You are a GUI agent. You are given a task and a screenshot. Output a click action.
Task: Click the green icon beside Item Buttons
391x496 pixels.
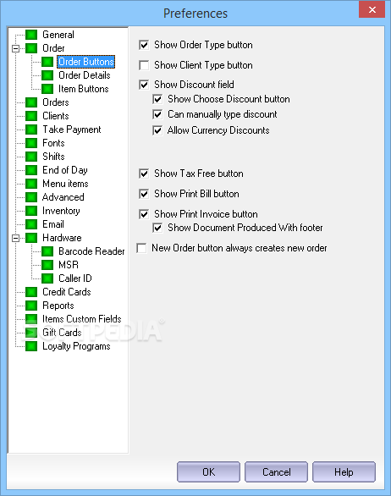47,89
